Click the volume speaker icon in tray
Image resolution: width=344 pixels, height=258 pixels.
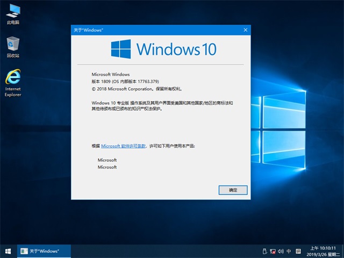point(281,251)
